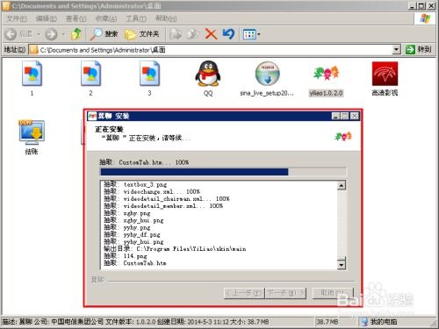Select the 结账 desktop icon
Screen dimensions: 439x329
pos(32,132)
